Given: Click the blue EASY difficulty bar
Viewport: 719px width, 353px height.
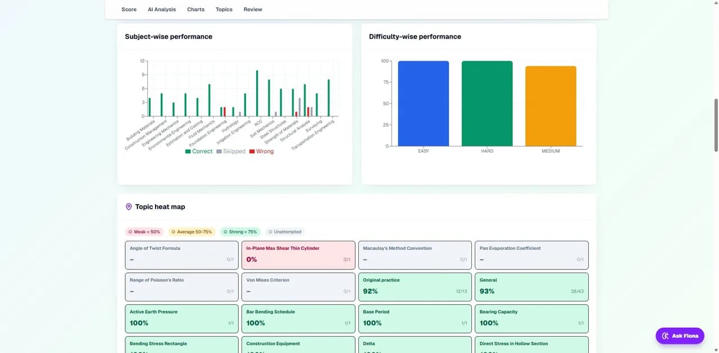Looking at the screenshot, I should pos(424,104).
